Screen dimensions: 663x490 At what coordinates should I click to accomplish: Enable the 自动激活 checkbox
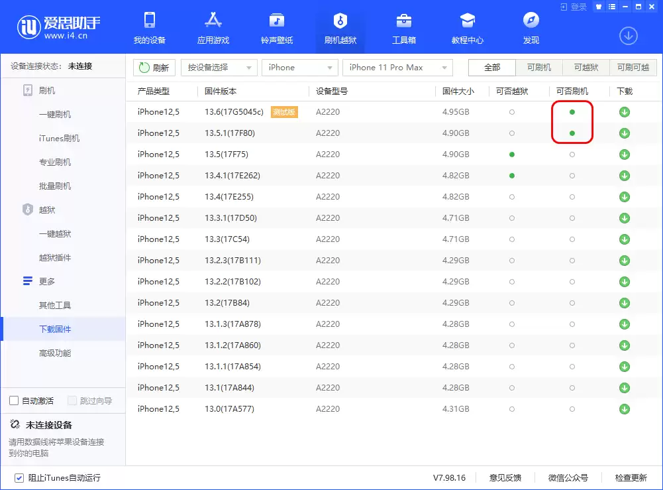[x=14, y=400]
